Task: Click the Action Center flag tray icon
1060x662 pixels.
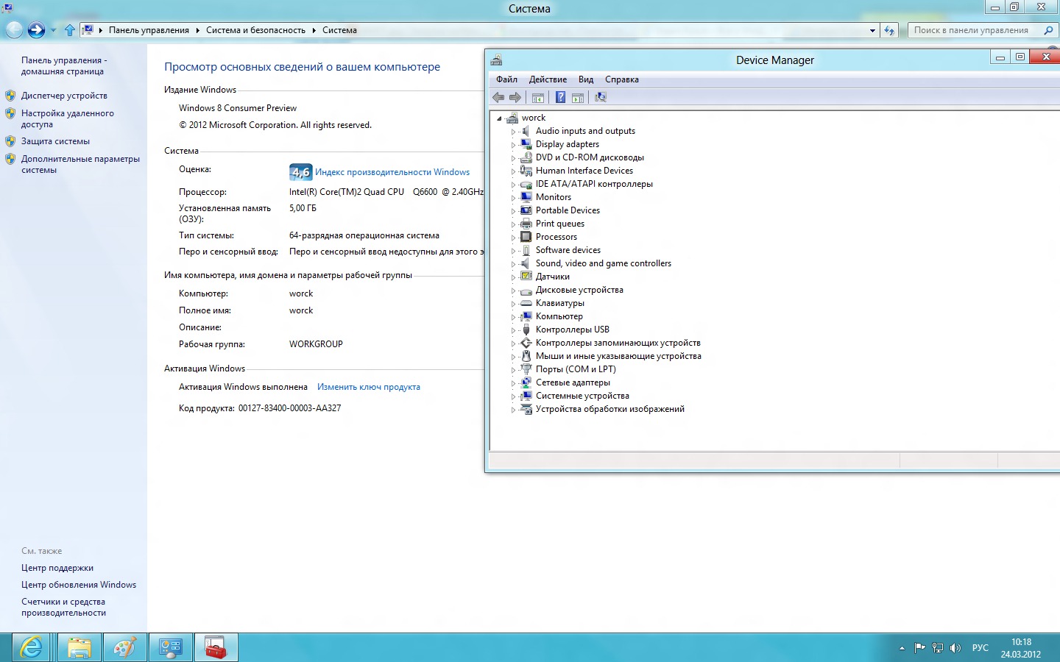Action: click(919, 648)
